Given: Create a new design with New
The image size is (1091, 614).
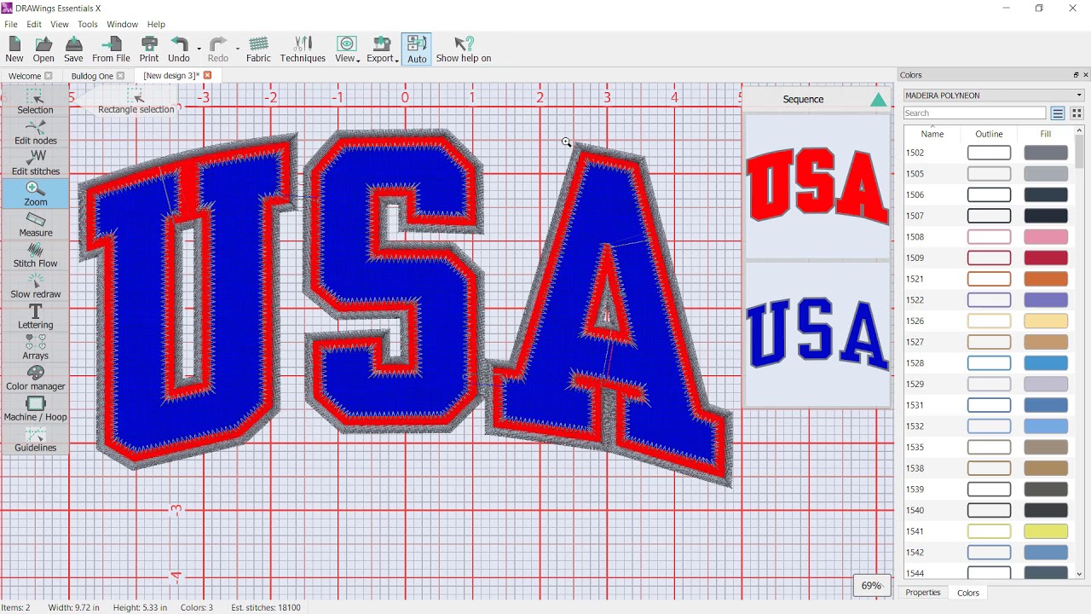Looking at the screenshot, I should [x=14, y=49].
